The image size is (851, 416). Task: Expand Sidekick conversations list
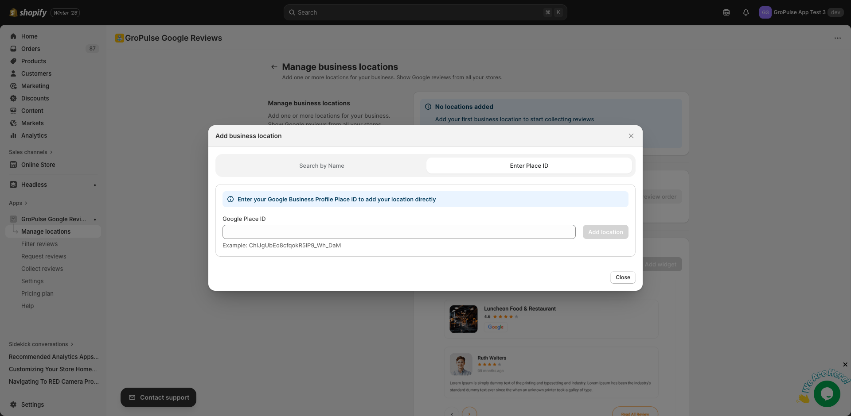pos(41,344)
